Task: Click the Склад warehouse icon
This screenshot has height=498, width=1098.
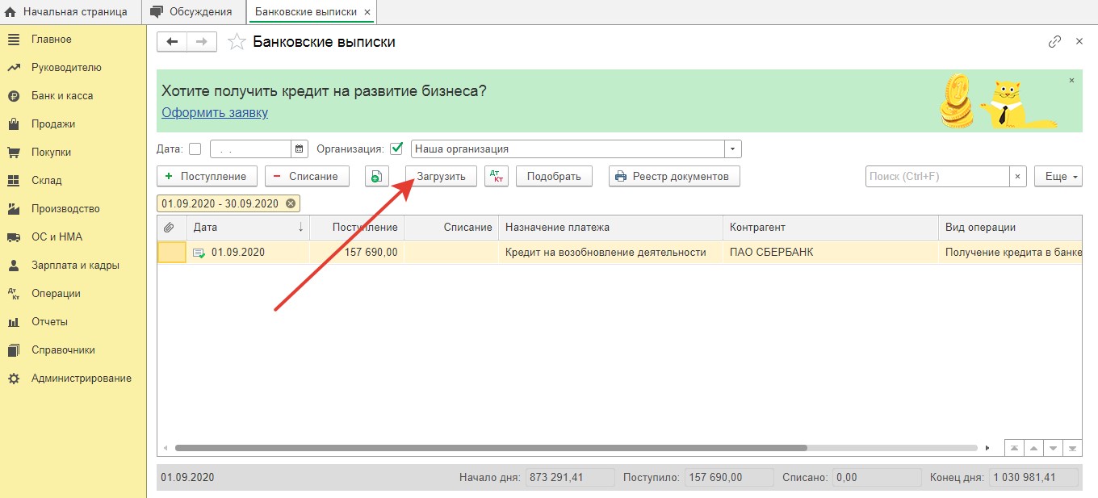Action: click(x=14, y=181)
